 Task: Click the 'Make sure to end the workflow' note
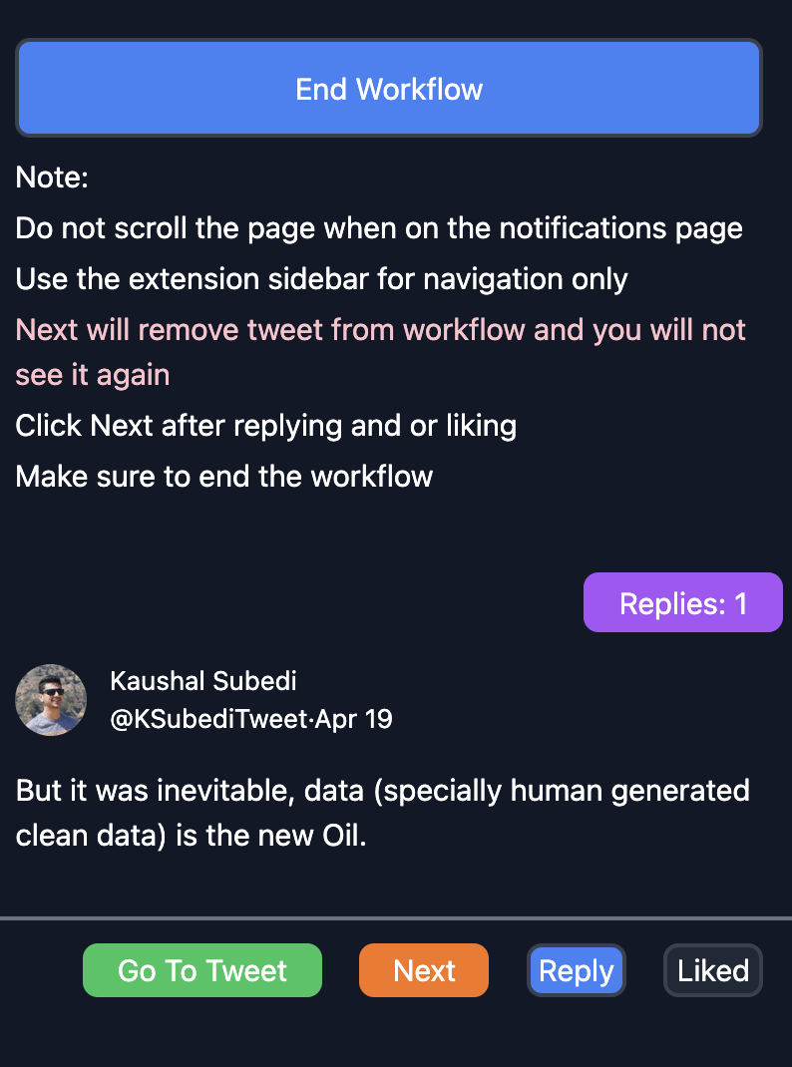click(x=223, y=477)
